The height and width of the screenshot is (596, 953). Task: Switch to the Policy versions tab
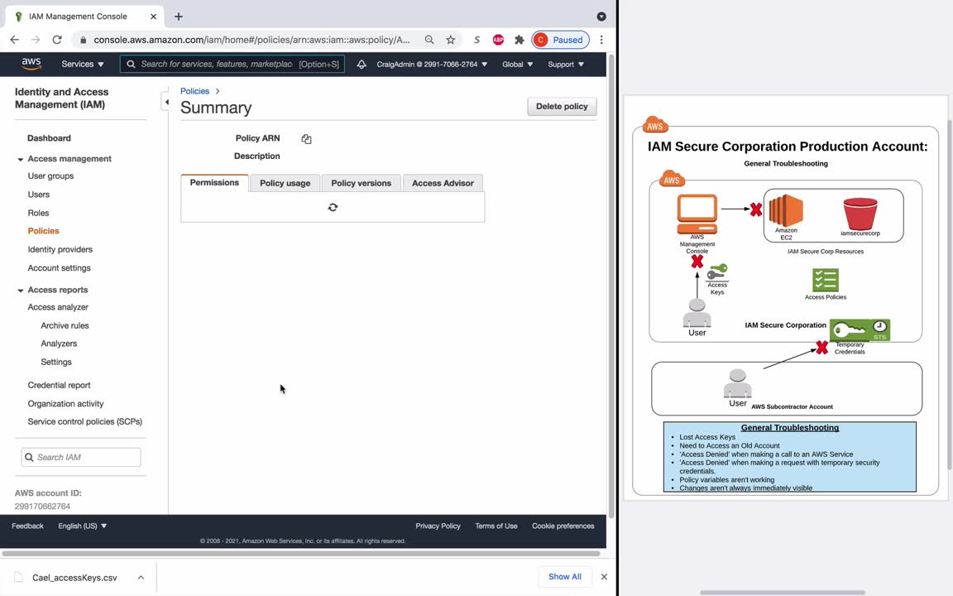(361, 183)
